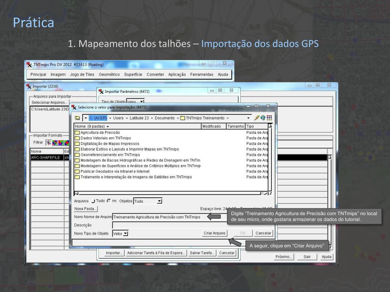Image resolution: width=390 pixels, height=292 pixels.
Task: Click the empty 'Descrição' input field
Action: point(192,225)
